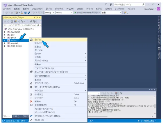The width and height of the screenshot is (163, 123).
Task: Expand the ALL_BUILD project node
Action: [5, 32]
